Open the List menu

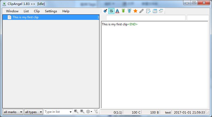pos(26,11)
